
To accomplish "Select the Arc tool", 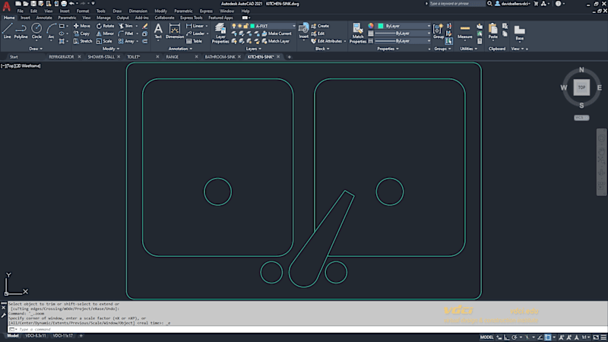I will tap(51, 30).
